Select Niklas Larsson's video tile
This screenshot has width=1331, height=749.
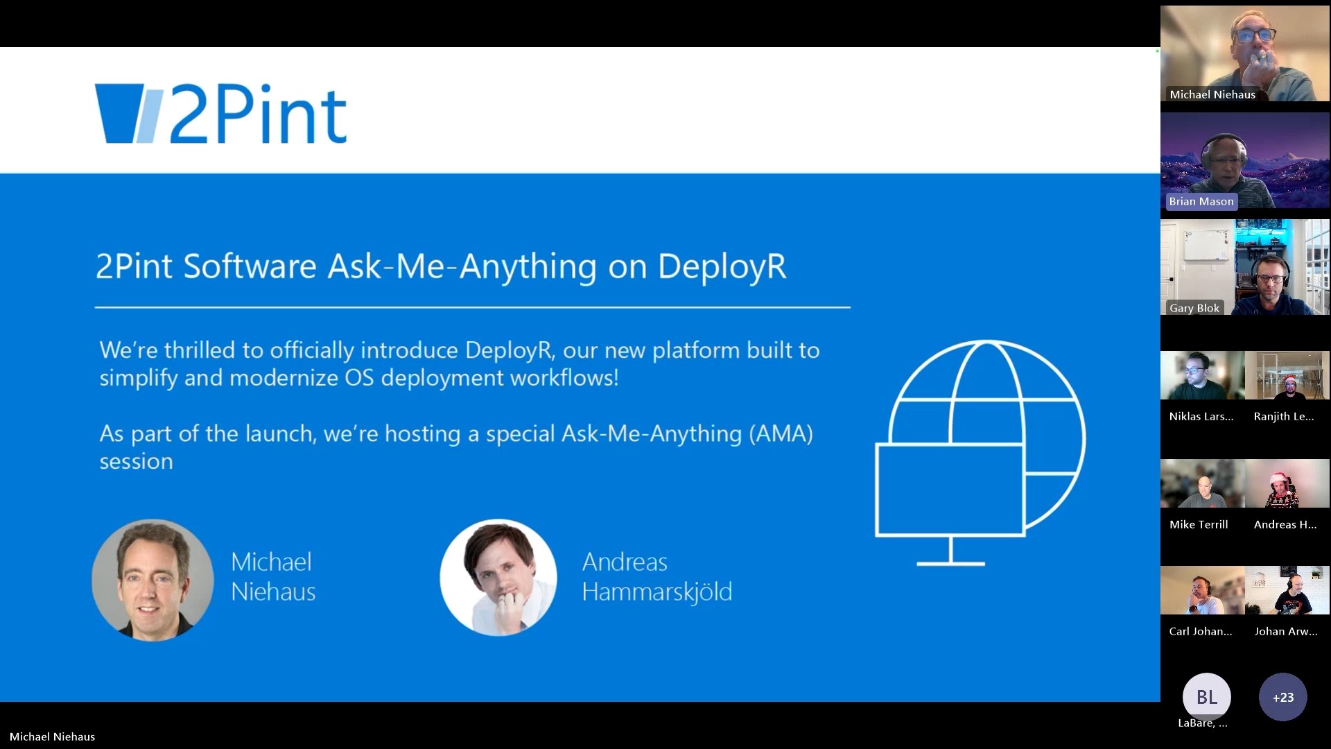coord(1201,375)
